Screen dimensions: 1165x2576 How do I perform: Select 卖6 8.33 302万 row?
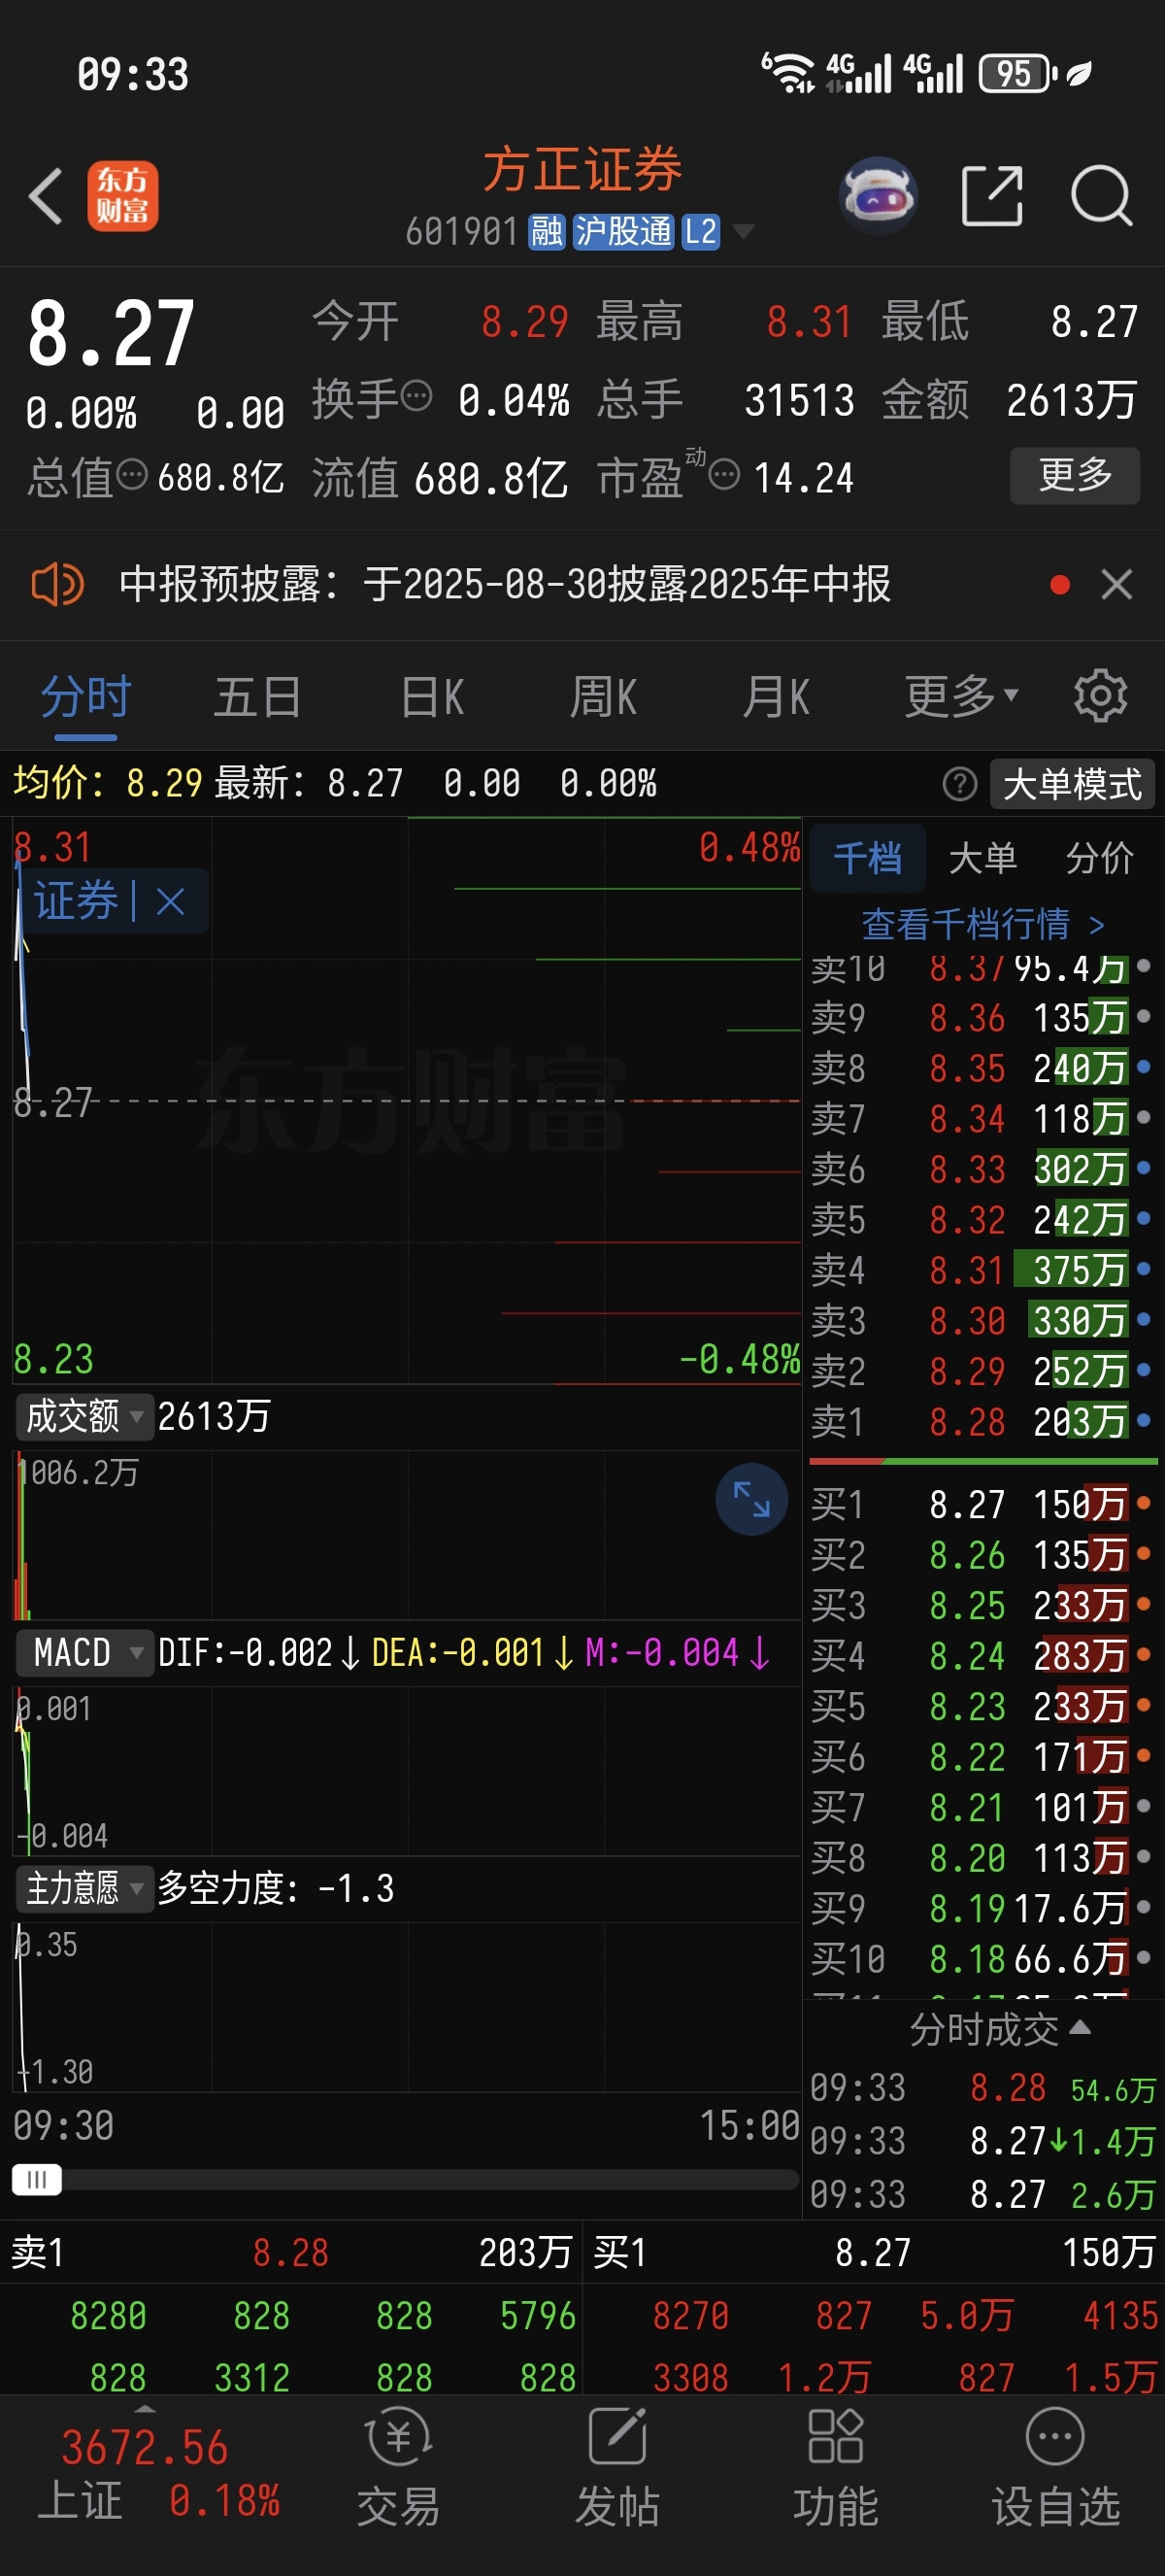[x=982, y=1169]
